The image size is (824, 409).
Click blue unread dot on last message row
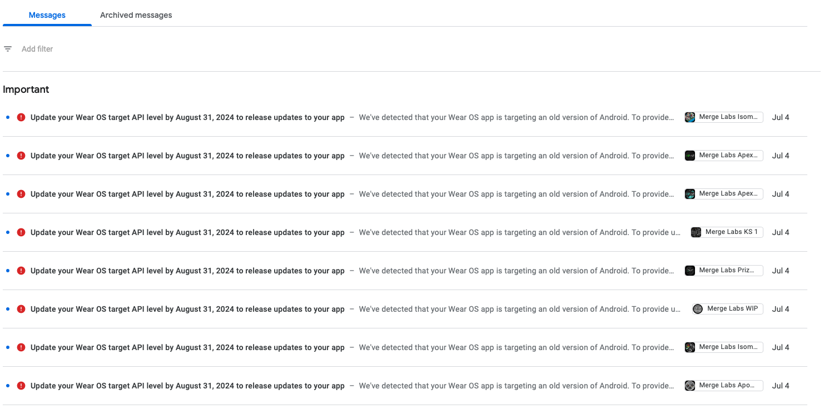pyautogui.click(x=8, y=386)
